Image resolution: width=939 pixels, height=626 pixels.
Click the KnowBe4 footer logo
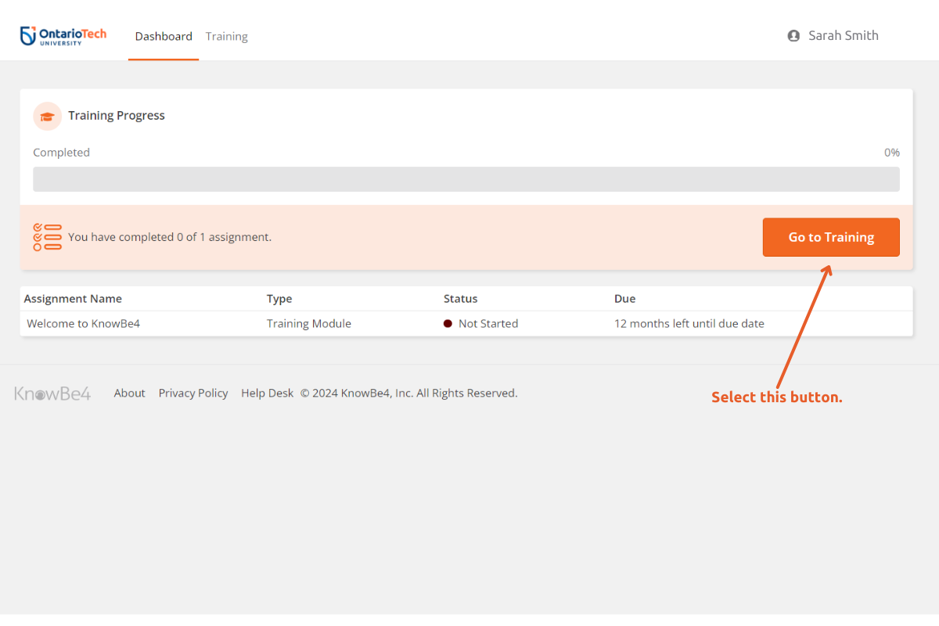52,394
